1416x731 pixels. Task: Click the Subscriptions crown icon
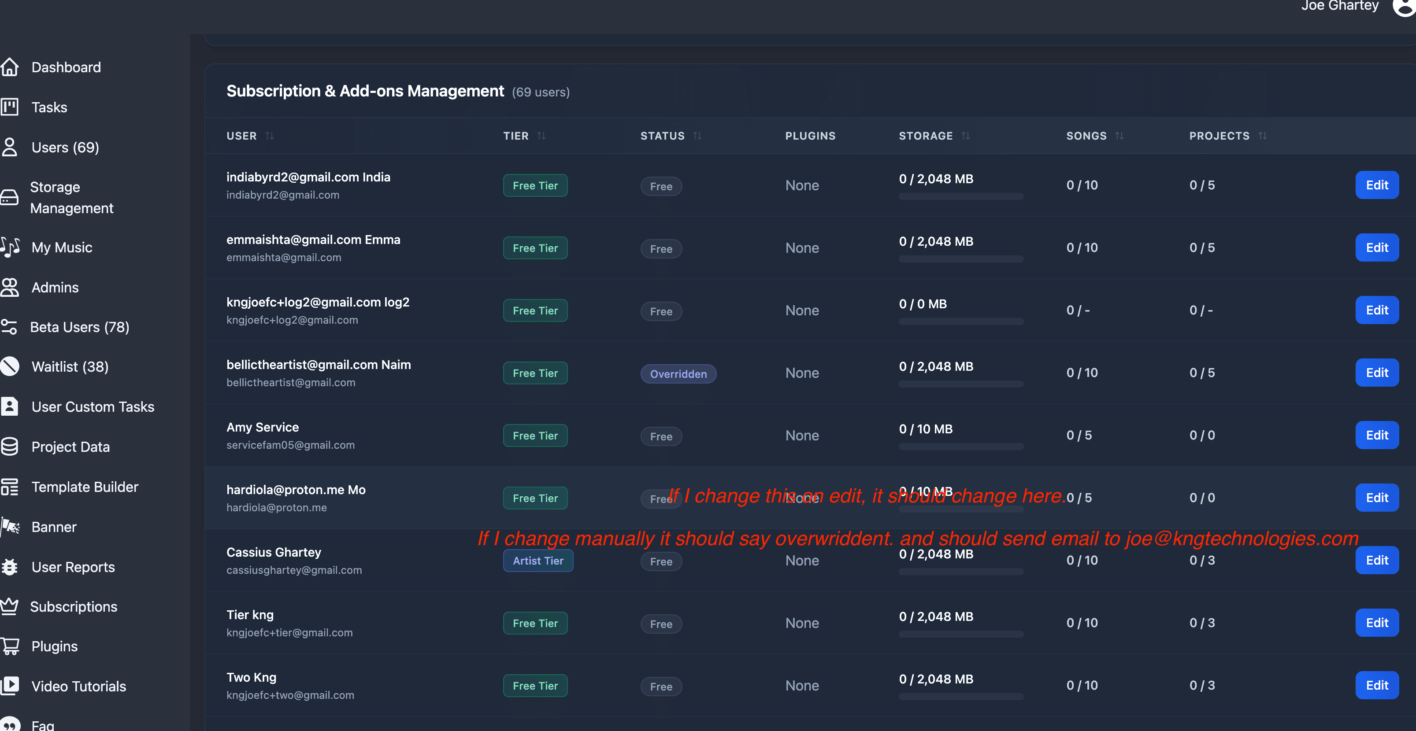coord(10,606)
